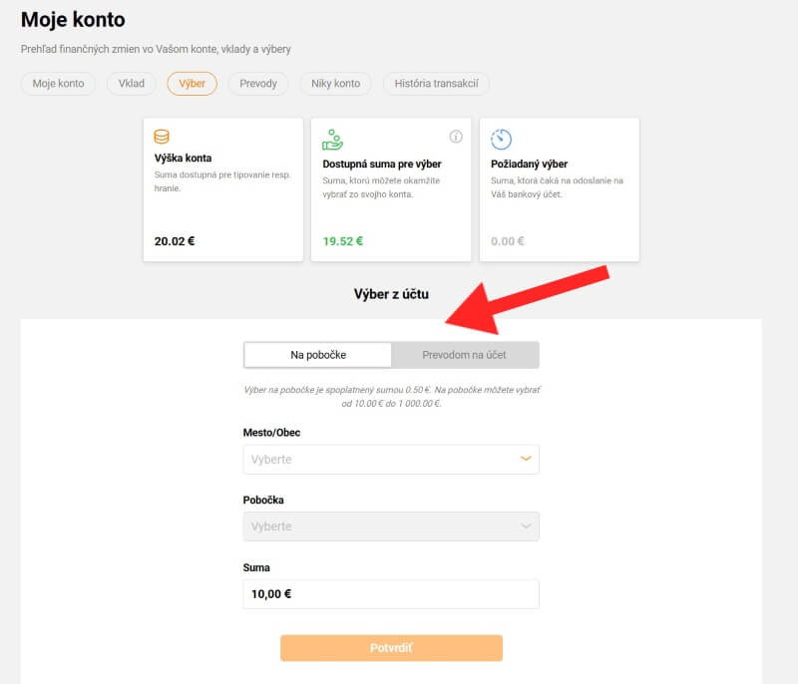Confirm withdrawal with Potvrdiť button
This screenshot has width=798, height=684.
pyautogui.click(x=391, y=648)
